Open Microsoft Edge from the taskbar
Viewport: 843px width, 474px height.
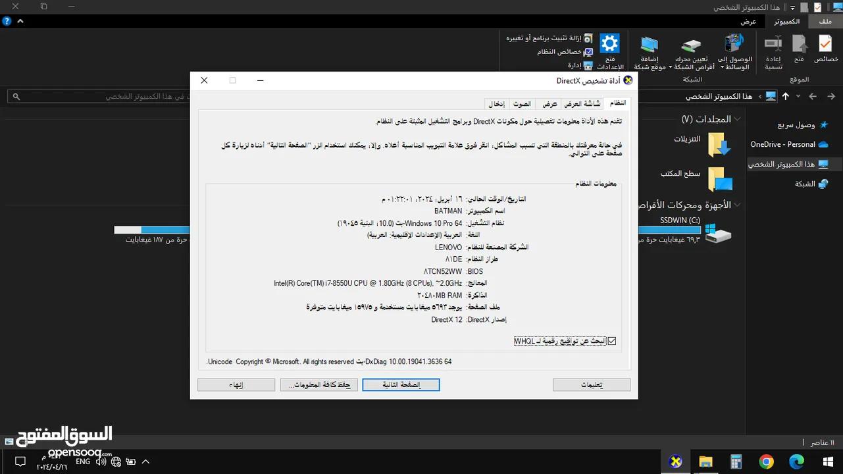[x=796, y=461]
